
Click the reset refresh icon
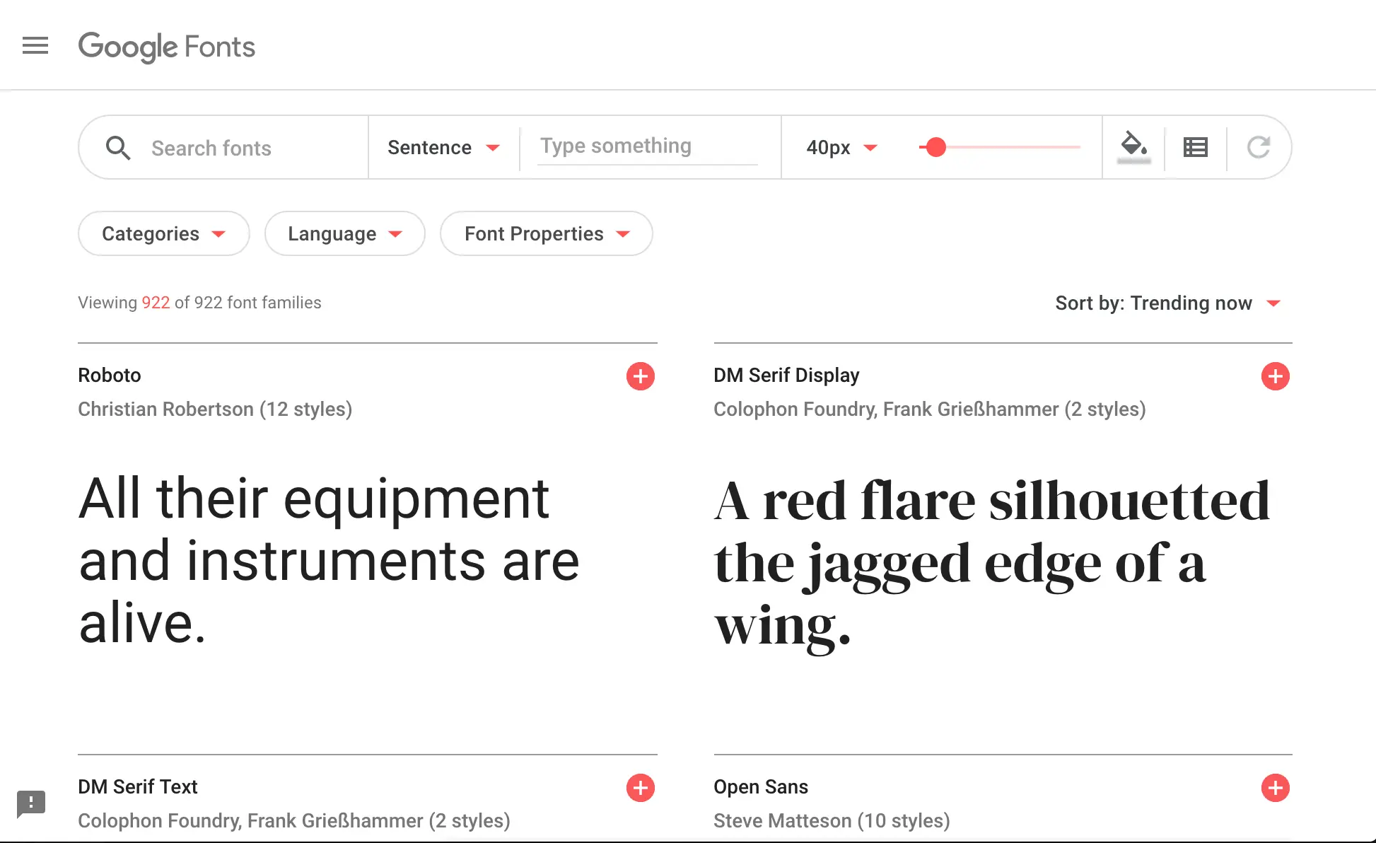tap(1258, 147)
